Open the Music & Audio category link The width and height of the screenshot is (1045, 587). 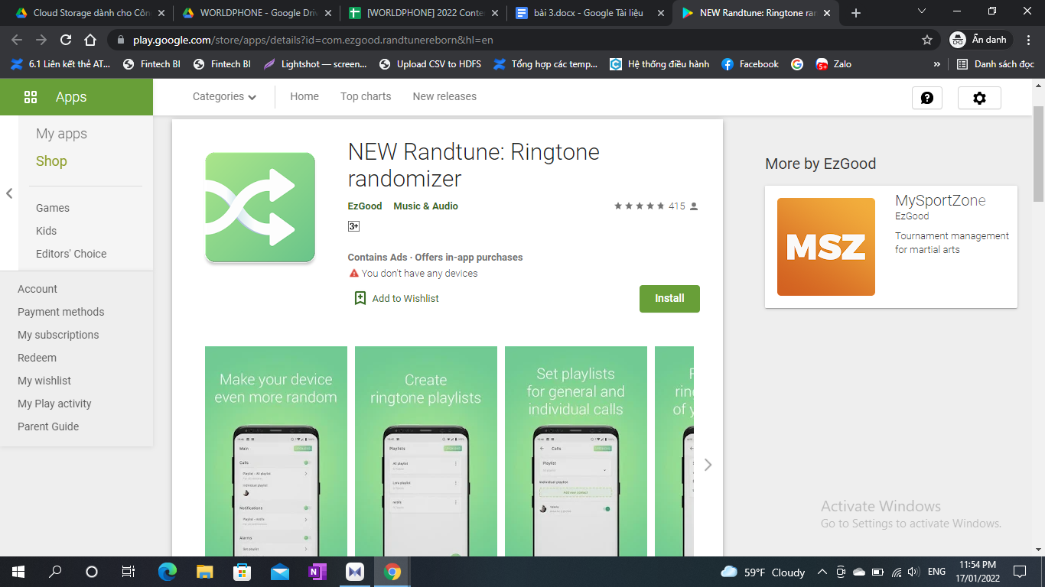point(425,206)
